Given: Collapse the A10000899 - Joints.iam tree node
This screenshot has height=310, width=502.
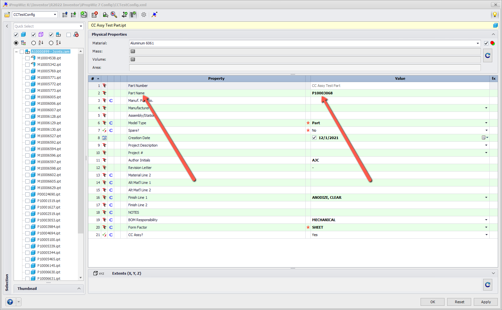Looking at the screenshot, I should click(16, 51).
